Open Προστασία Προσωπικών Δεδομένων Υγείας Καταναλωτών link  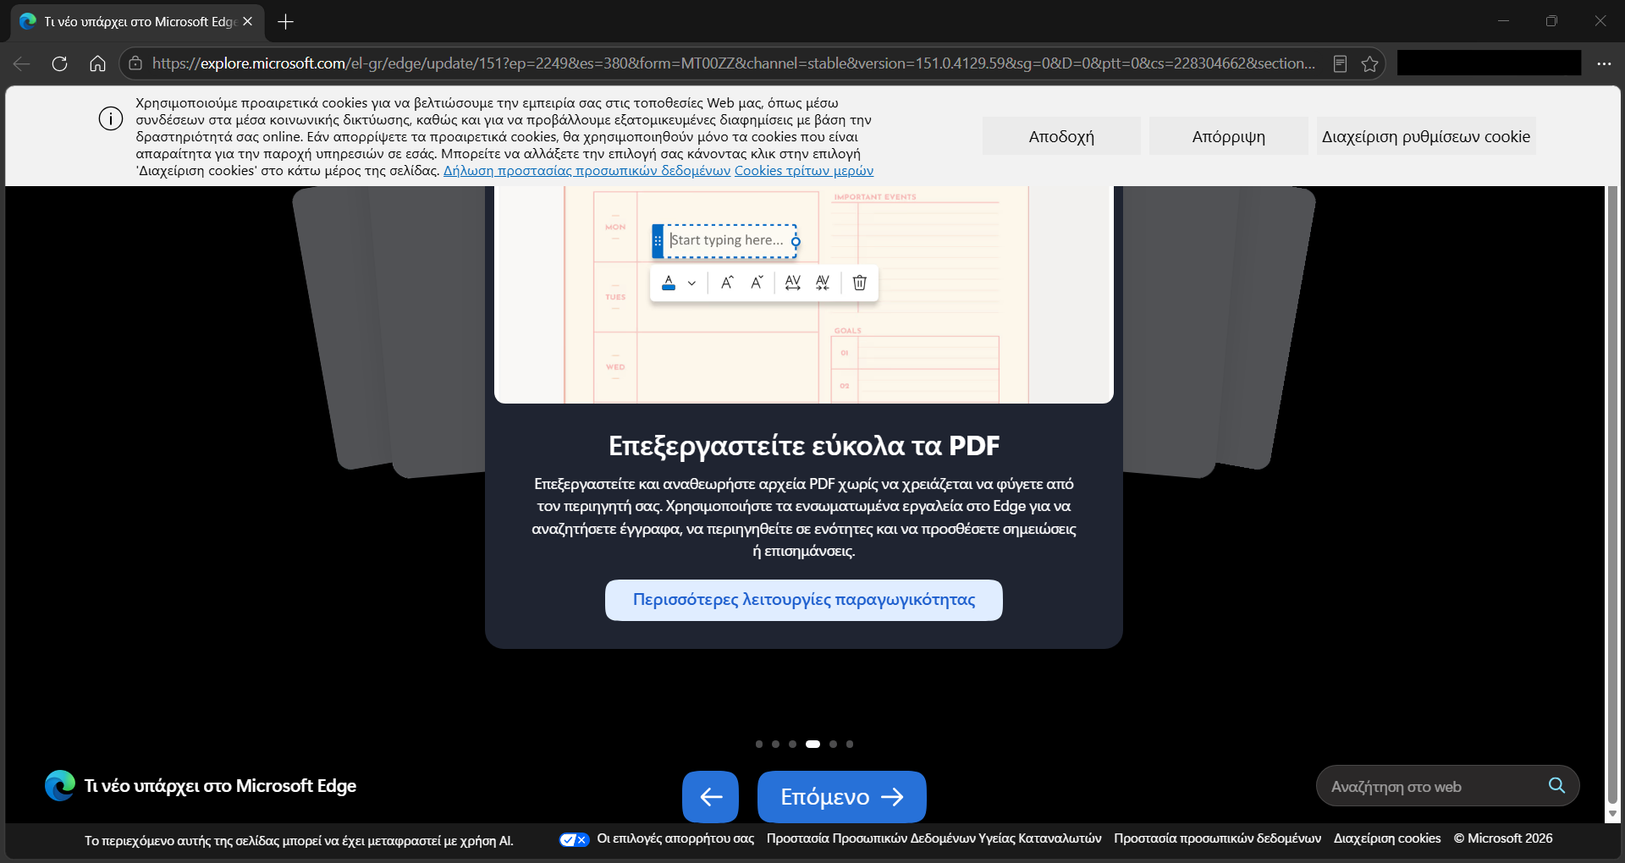(x=934, y=838)
